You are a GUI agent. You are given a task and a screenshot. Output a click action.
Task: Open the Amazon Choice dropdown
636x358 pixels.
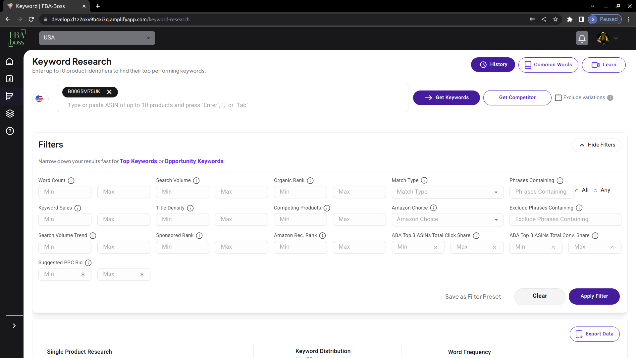coord(447,219)
